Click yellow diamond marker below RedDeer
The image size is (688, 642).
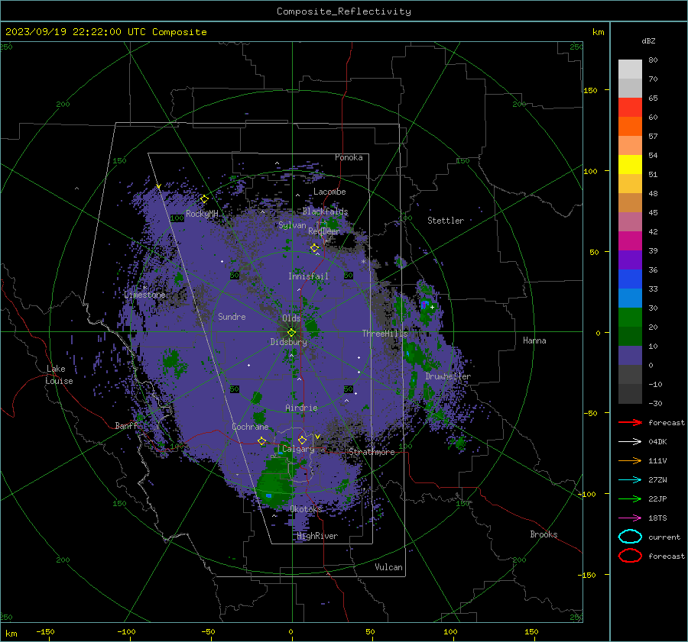(x=315, y=248)
